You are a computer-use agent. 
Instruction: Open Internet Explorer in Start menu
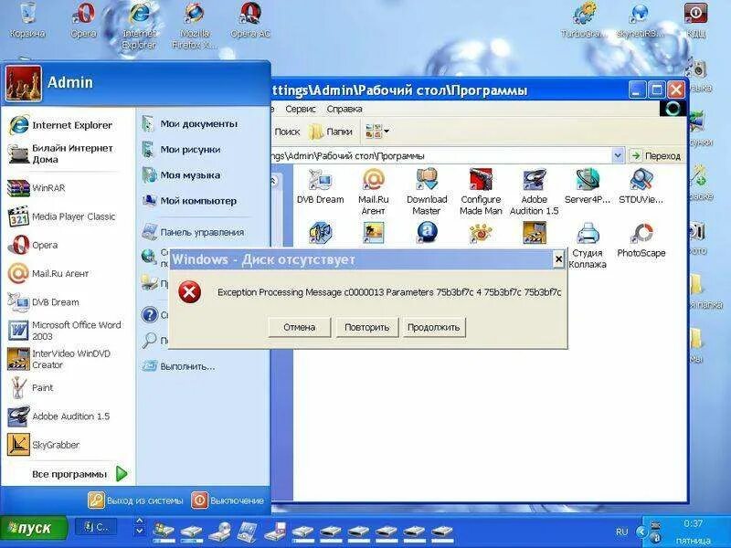tap(61, 125)
